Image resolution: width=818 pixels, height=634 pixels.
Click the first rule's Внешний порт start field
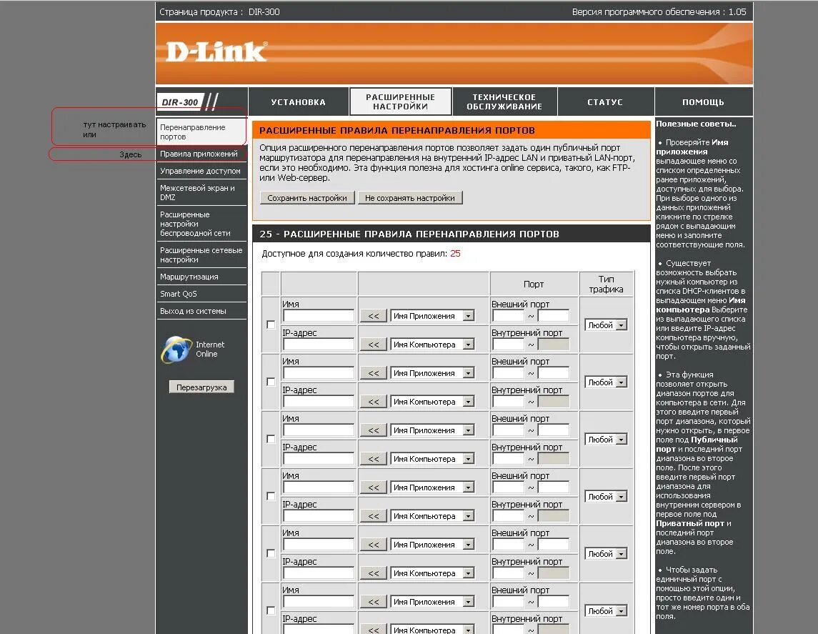coord(509,316)
